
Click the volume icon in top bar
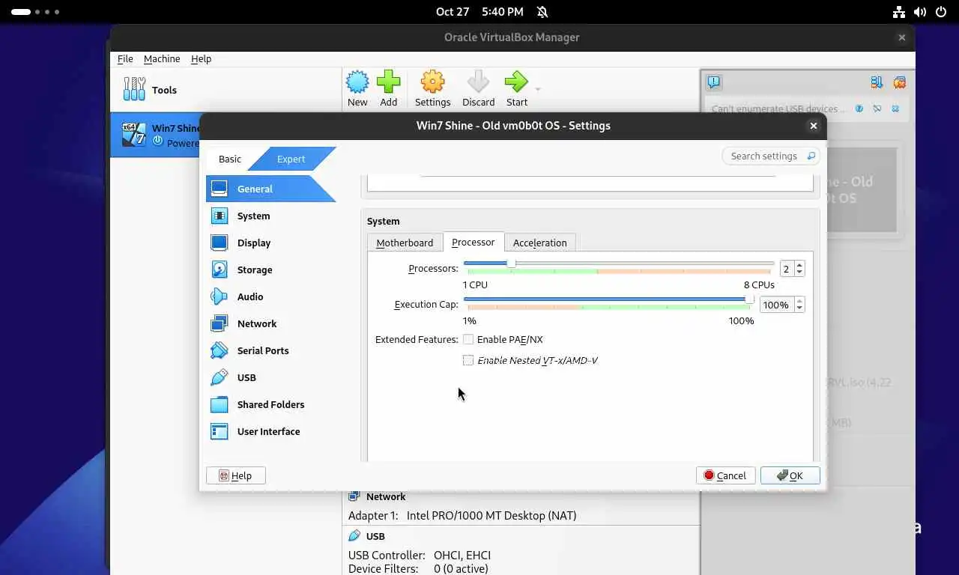[x=920, y=11]
